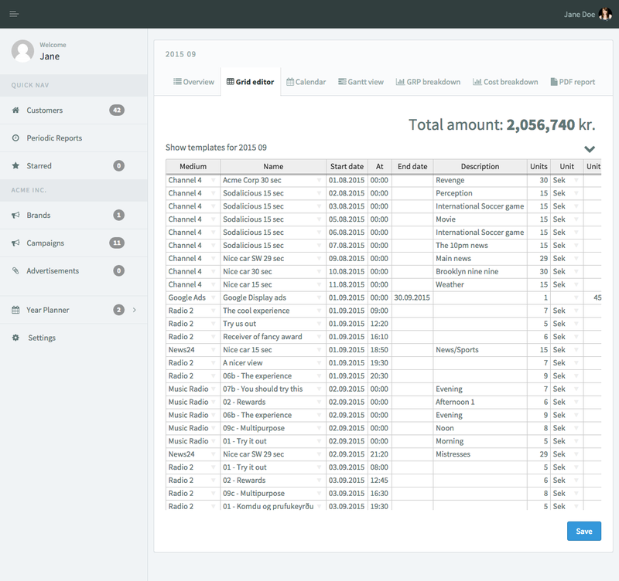The height and width of the screenshot is (581, 619).
Task: Click the GRP breakdown chart icon
Action: click(x=400, y=82)
